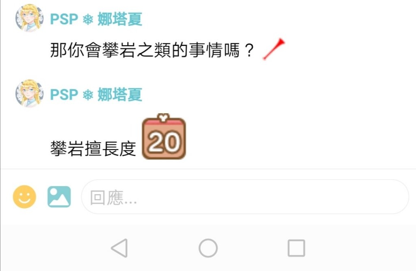
Task: Tap the Android home circle button
Action: coord(208,248)
